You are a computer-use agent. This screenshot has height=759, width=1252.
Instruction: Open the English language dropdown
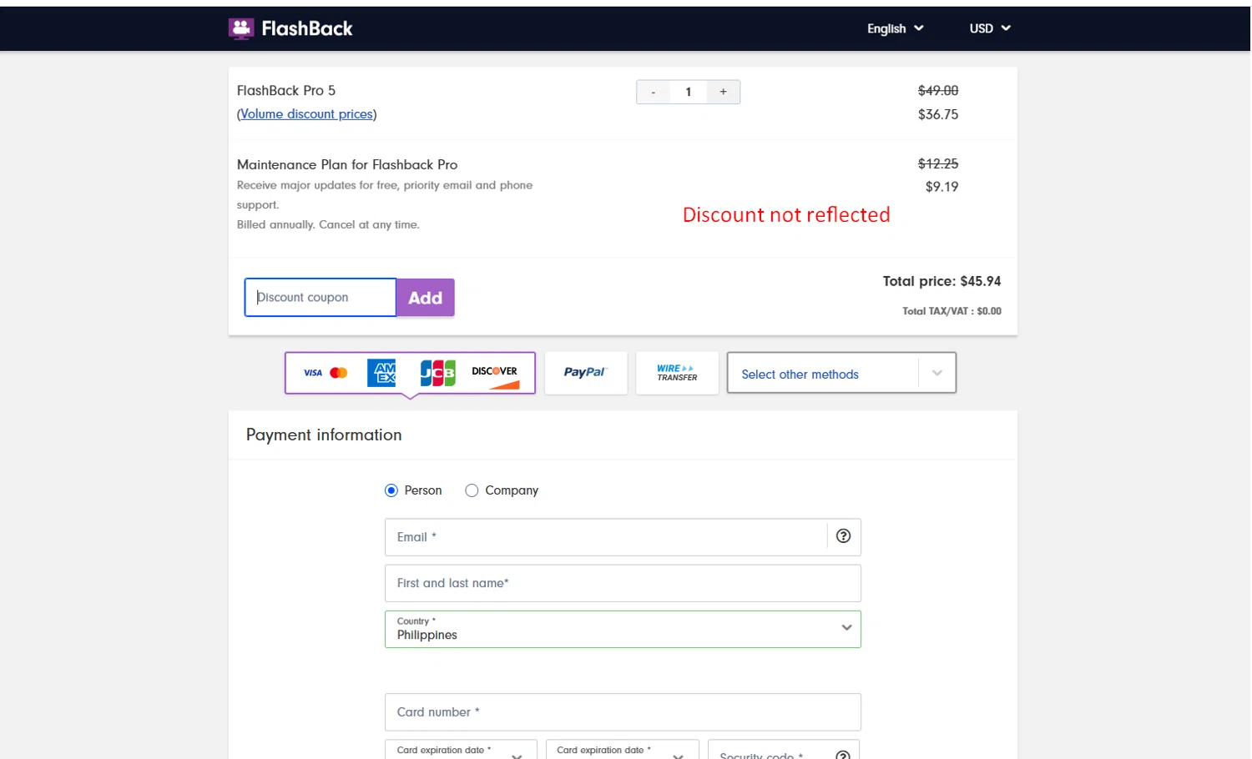tap(895, 28)
